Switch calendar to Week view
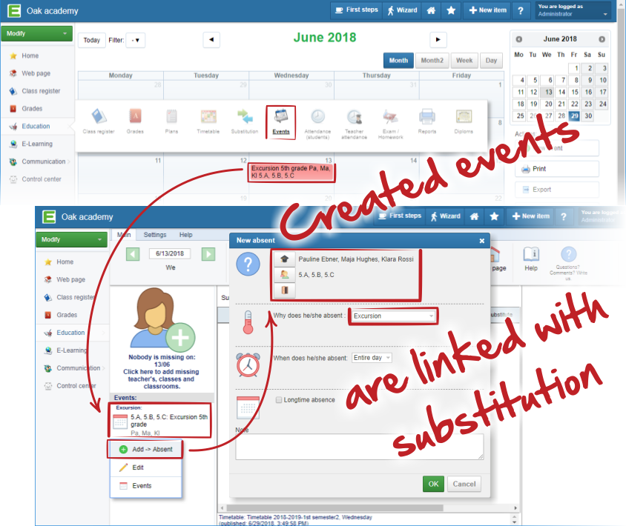Image resolution: width=626 pixels, height=526 pixels. pyautogui.click(x=464, y=61)
